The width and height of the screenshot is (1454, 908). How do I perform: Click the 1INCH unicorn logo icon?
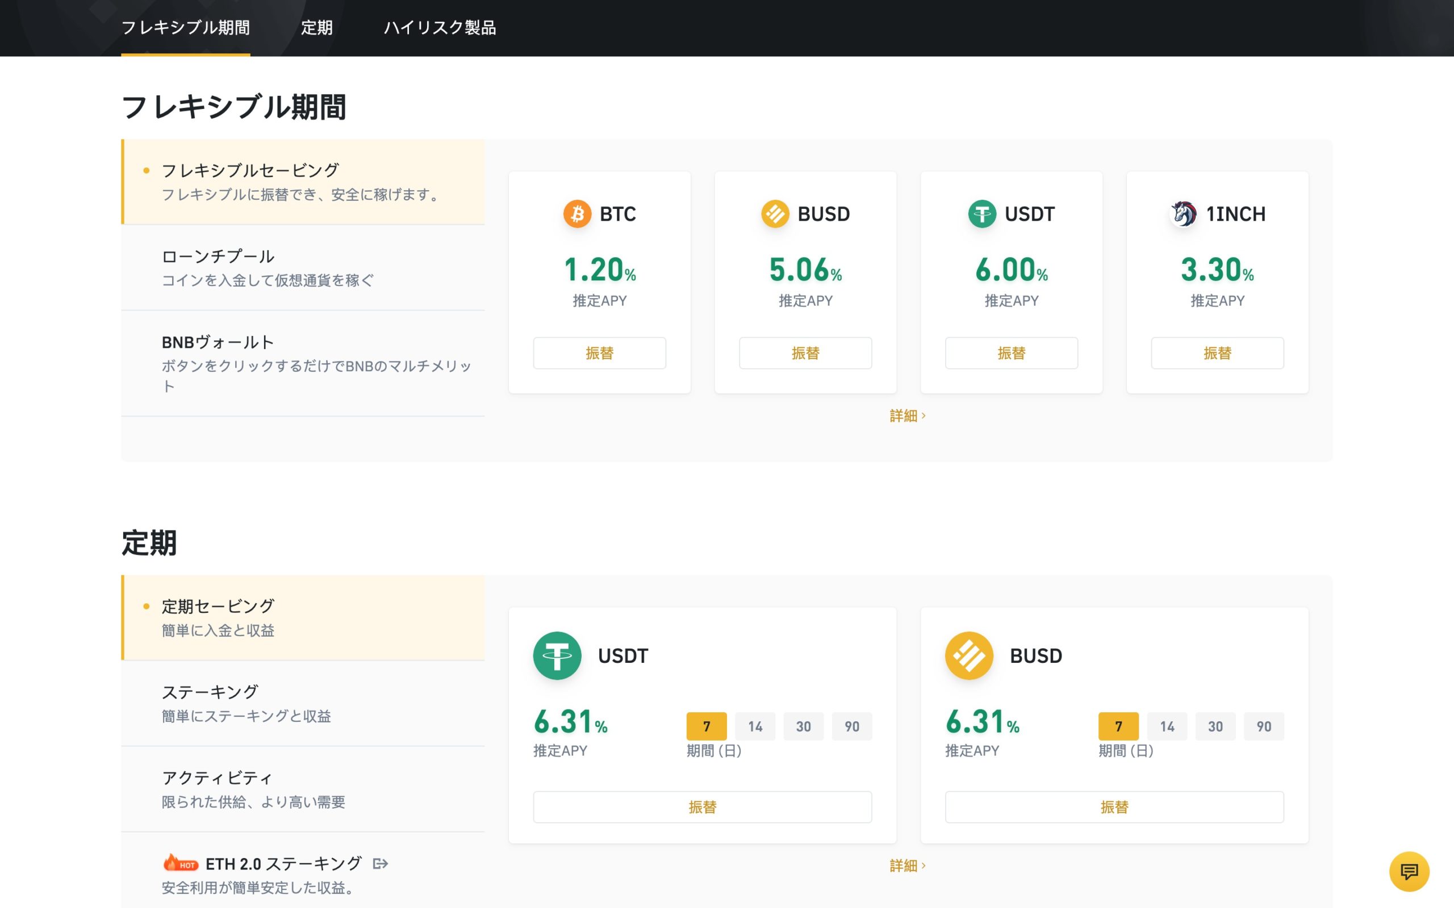(1183, 214)
